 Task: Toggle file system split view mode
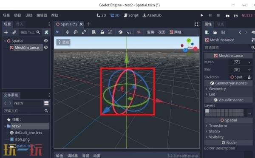click(46, 103)
